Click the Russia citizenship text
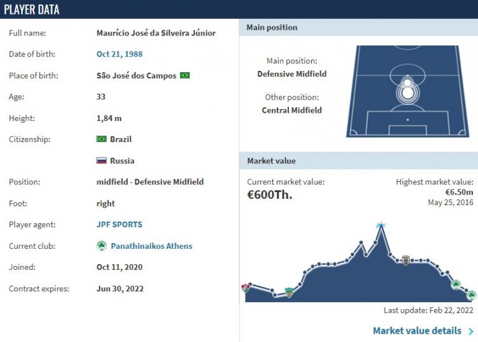This screenshot has height=342, width=478. pyautogui.click(x=123, y=161)
